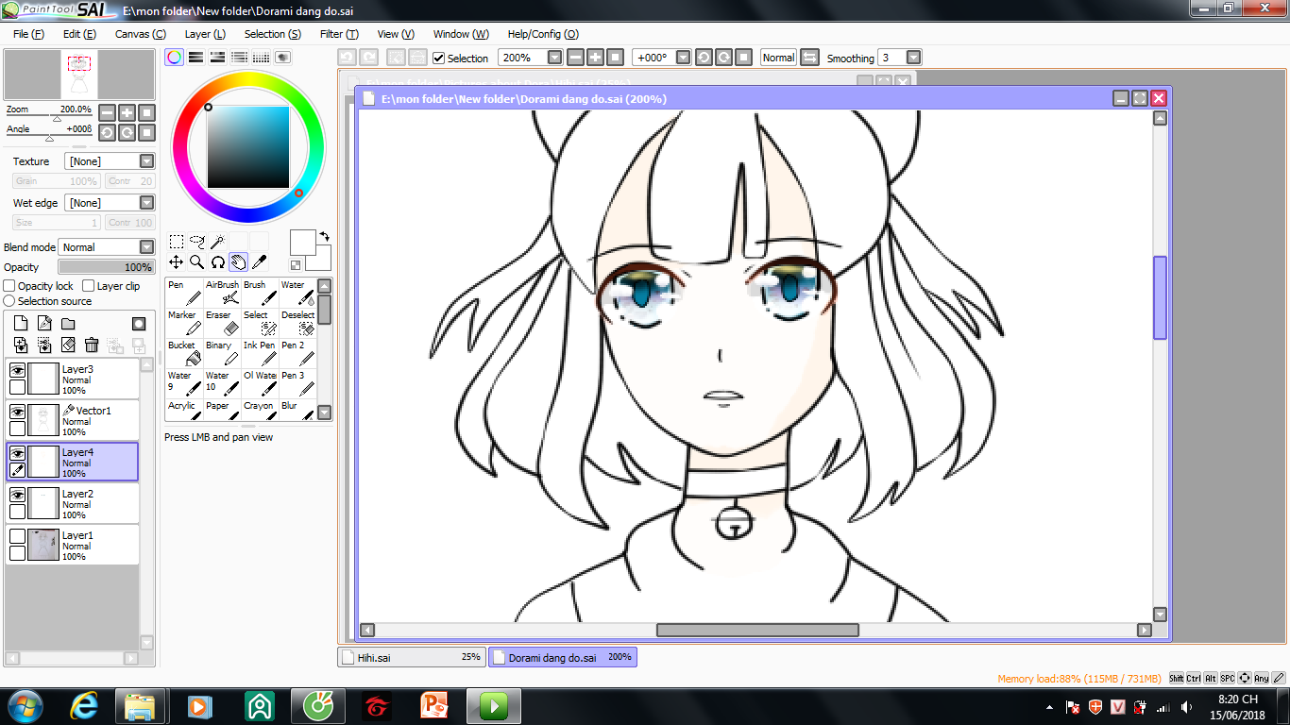Open the Wet edge dropdown
This screenshot has width=1290, height=725.
pyautogui.click(x=146, y=203)
